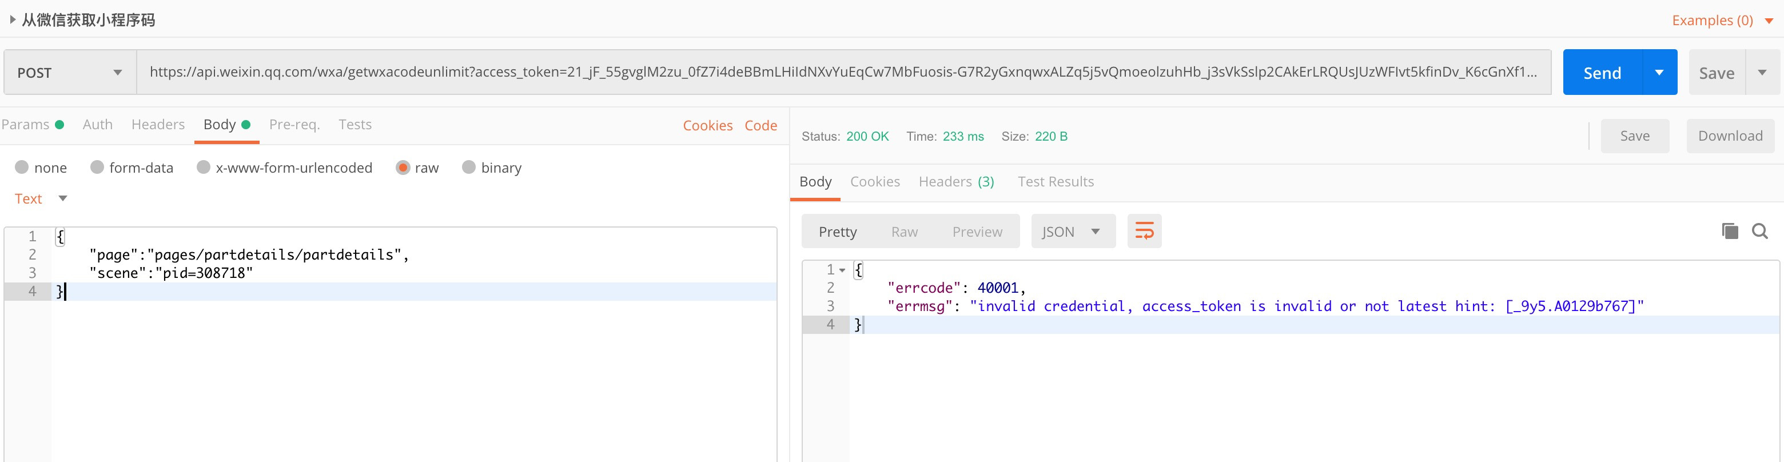
Task: Choose form-data body type
Action: 97,168
